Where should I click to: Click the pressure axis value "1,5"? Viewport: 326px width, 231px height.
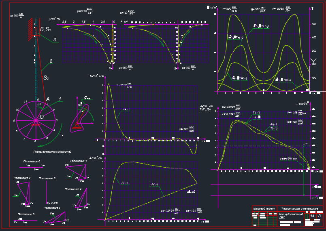(x=83, y=21)
